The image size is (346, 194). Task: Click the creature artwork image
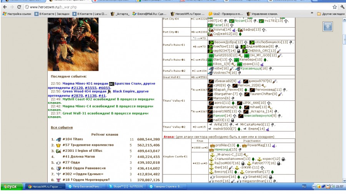(x=73, y=44)
